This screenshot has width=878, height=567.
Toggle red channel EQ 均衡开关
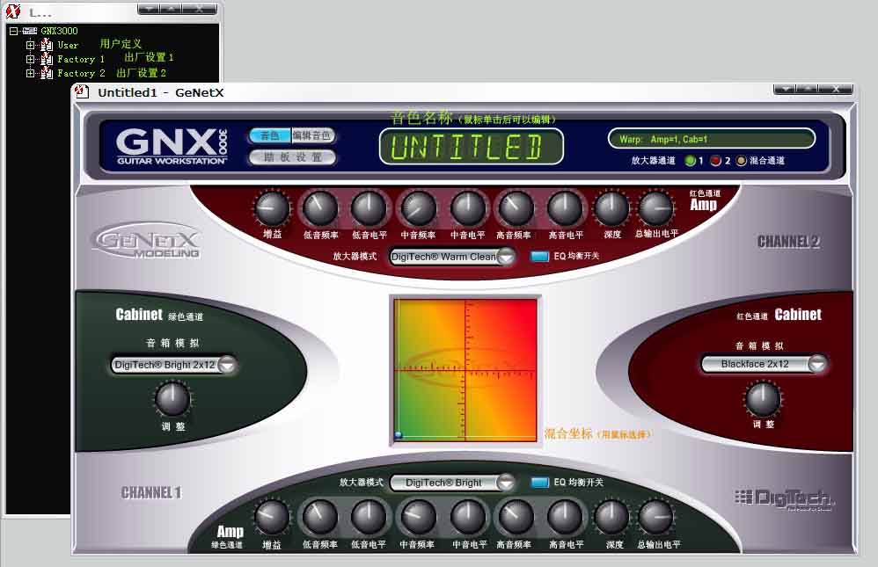(540, 257)
